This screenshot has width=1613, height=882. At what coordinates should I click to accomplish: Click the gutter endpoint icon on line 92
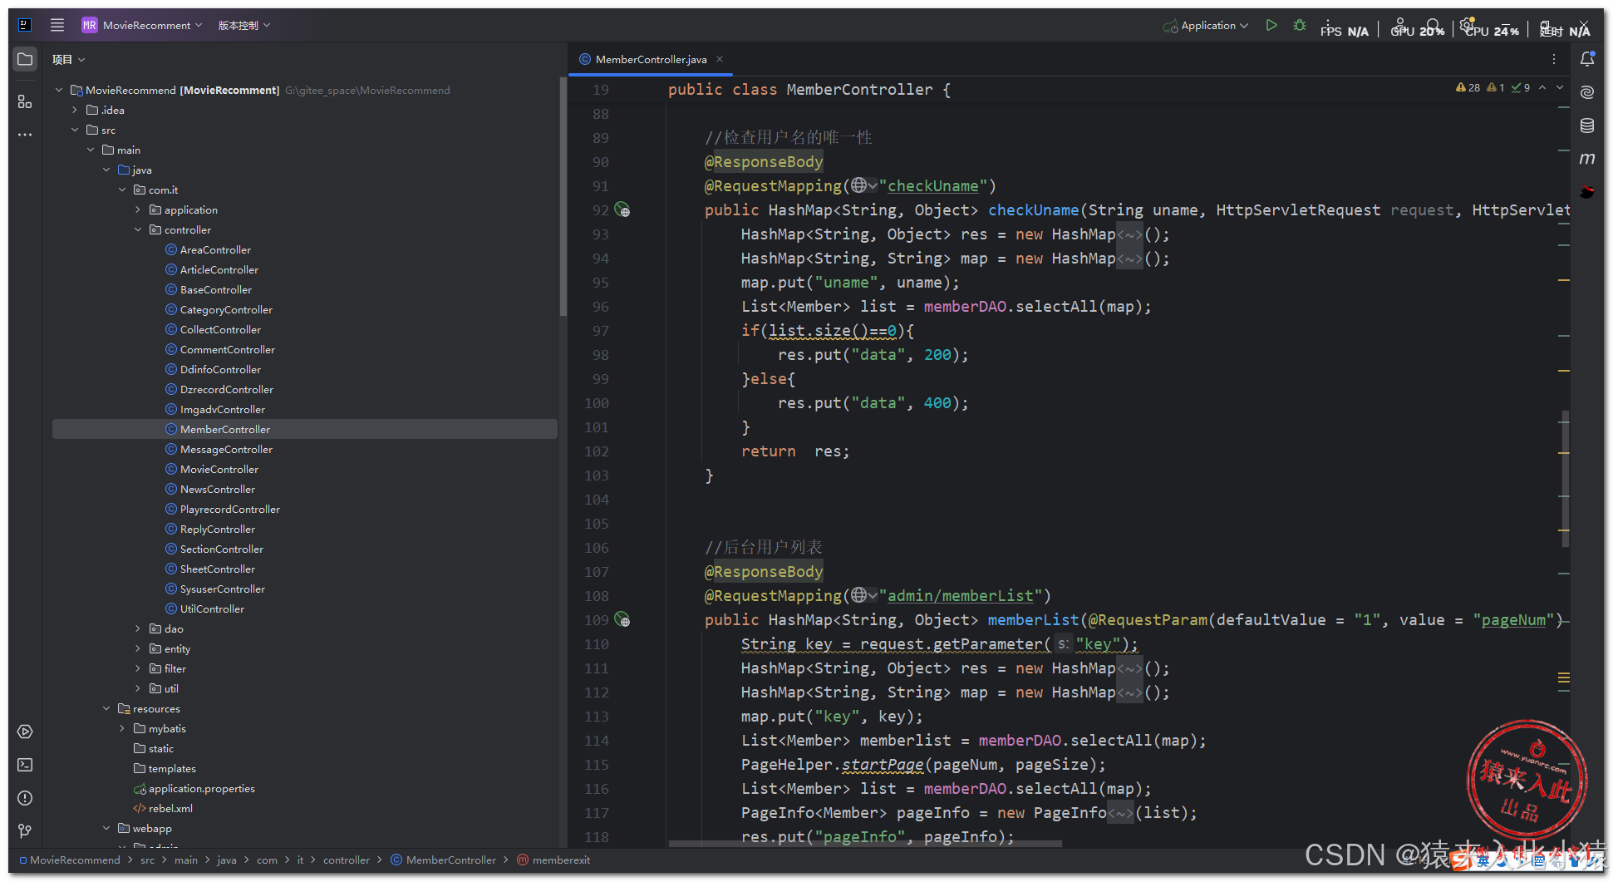pos(622,210)
